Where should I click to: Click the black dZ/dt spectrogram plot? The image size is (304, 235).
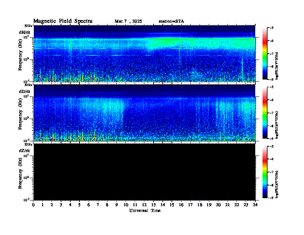[144, 172]
